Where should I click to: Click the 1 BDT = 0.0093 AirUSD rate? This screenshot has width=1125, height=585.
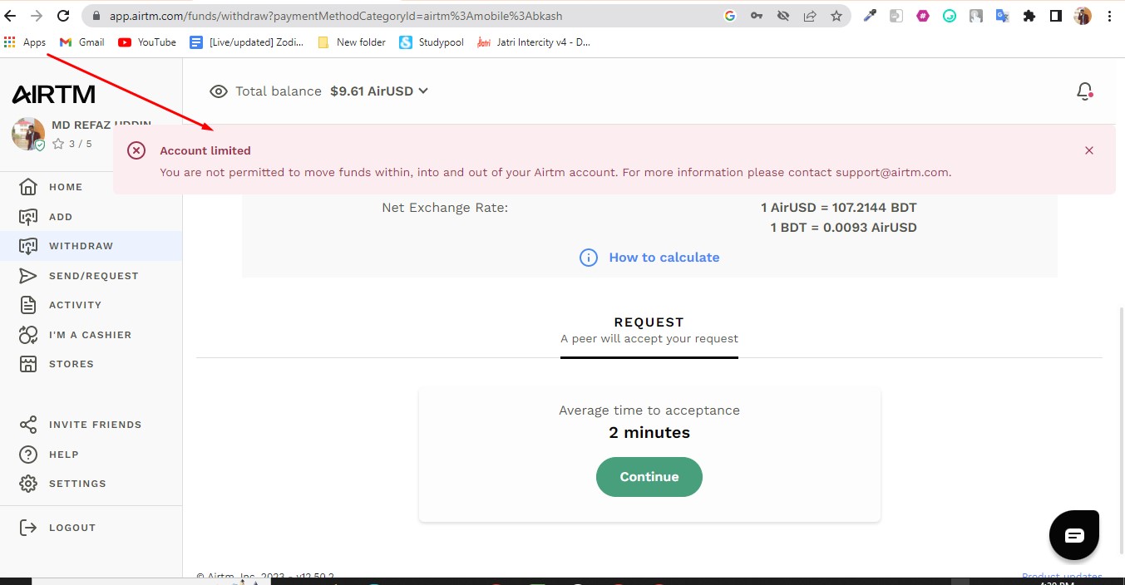click(844, 228)
